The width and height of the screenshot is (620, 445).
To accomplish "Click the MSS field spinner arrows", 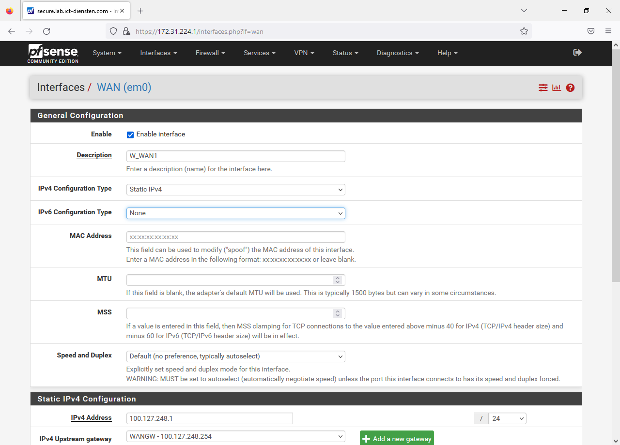I will pyautogui.click(x=338, y=313).
